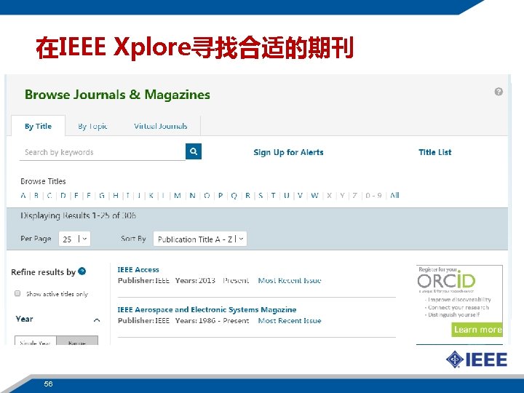This screenshot has height=393, width=524.
Task: Browse titles starting with letter A
Action: [x=23, y=196]
